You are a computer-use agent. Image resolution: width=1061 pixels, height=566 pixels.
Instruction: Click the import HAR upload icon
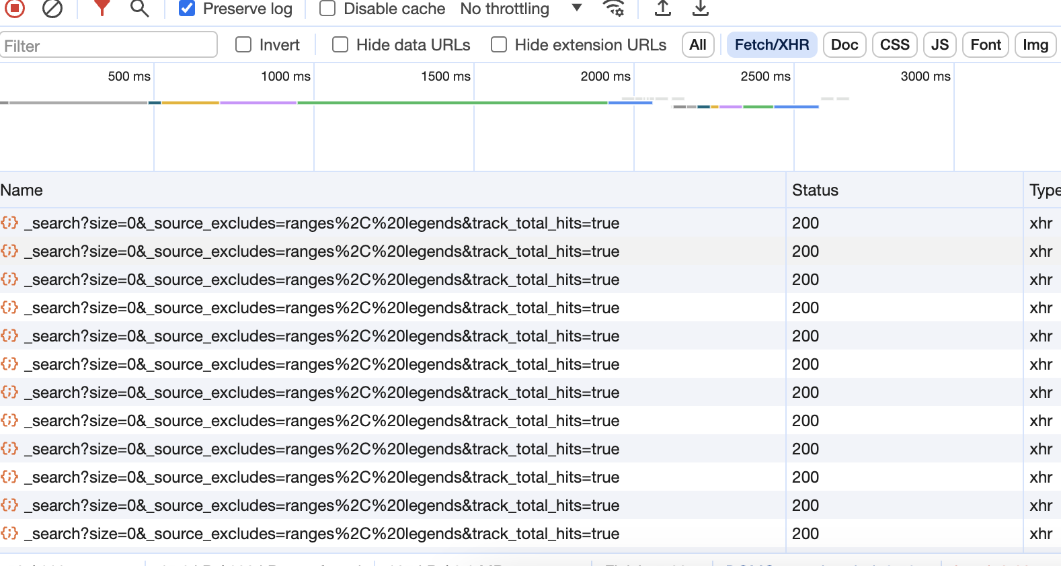(x=663, y=8)
